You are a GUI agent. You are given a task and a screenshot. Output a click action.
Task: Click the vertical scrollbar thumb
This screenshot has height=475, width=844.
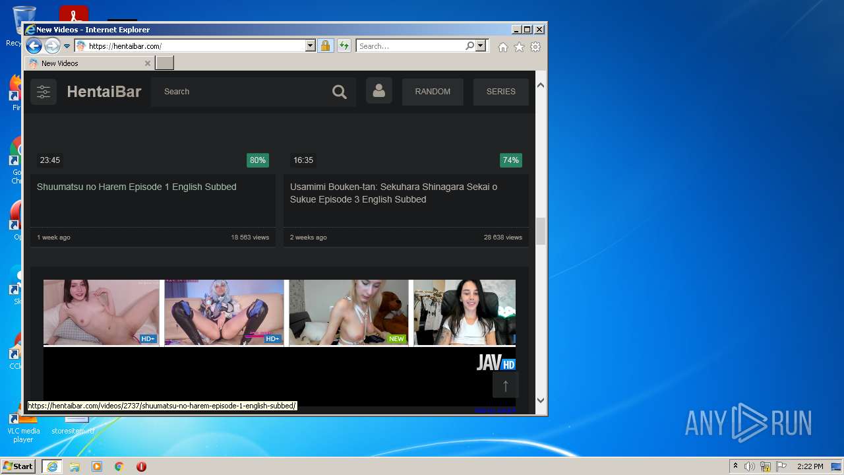click(x=541, y=232)
